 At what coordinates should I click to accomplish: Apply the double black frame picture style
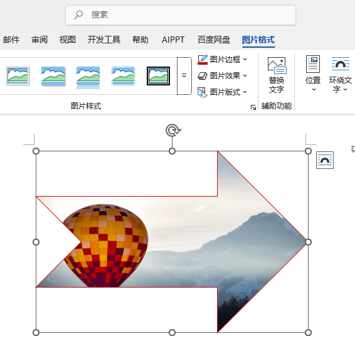click(159, 76)
